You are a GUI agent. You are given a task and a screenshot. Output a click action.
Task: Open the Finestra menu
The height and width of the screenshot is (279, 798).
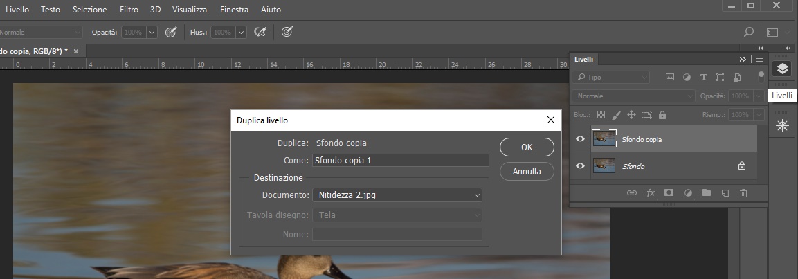(234, 10)
